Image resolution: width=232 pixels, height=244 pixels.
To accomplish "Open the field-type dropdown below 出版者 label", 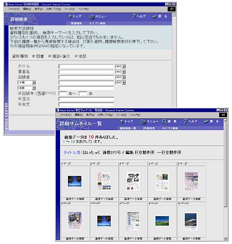I will [27, 82].
